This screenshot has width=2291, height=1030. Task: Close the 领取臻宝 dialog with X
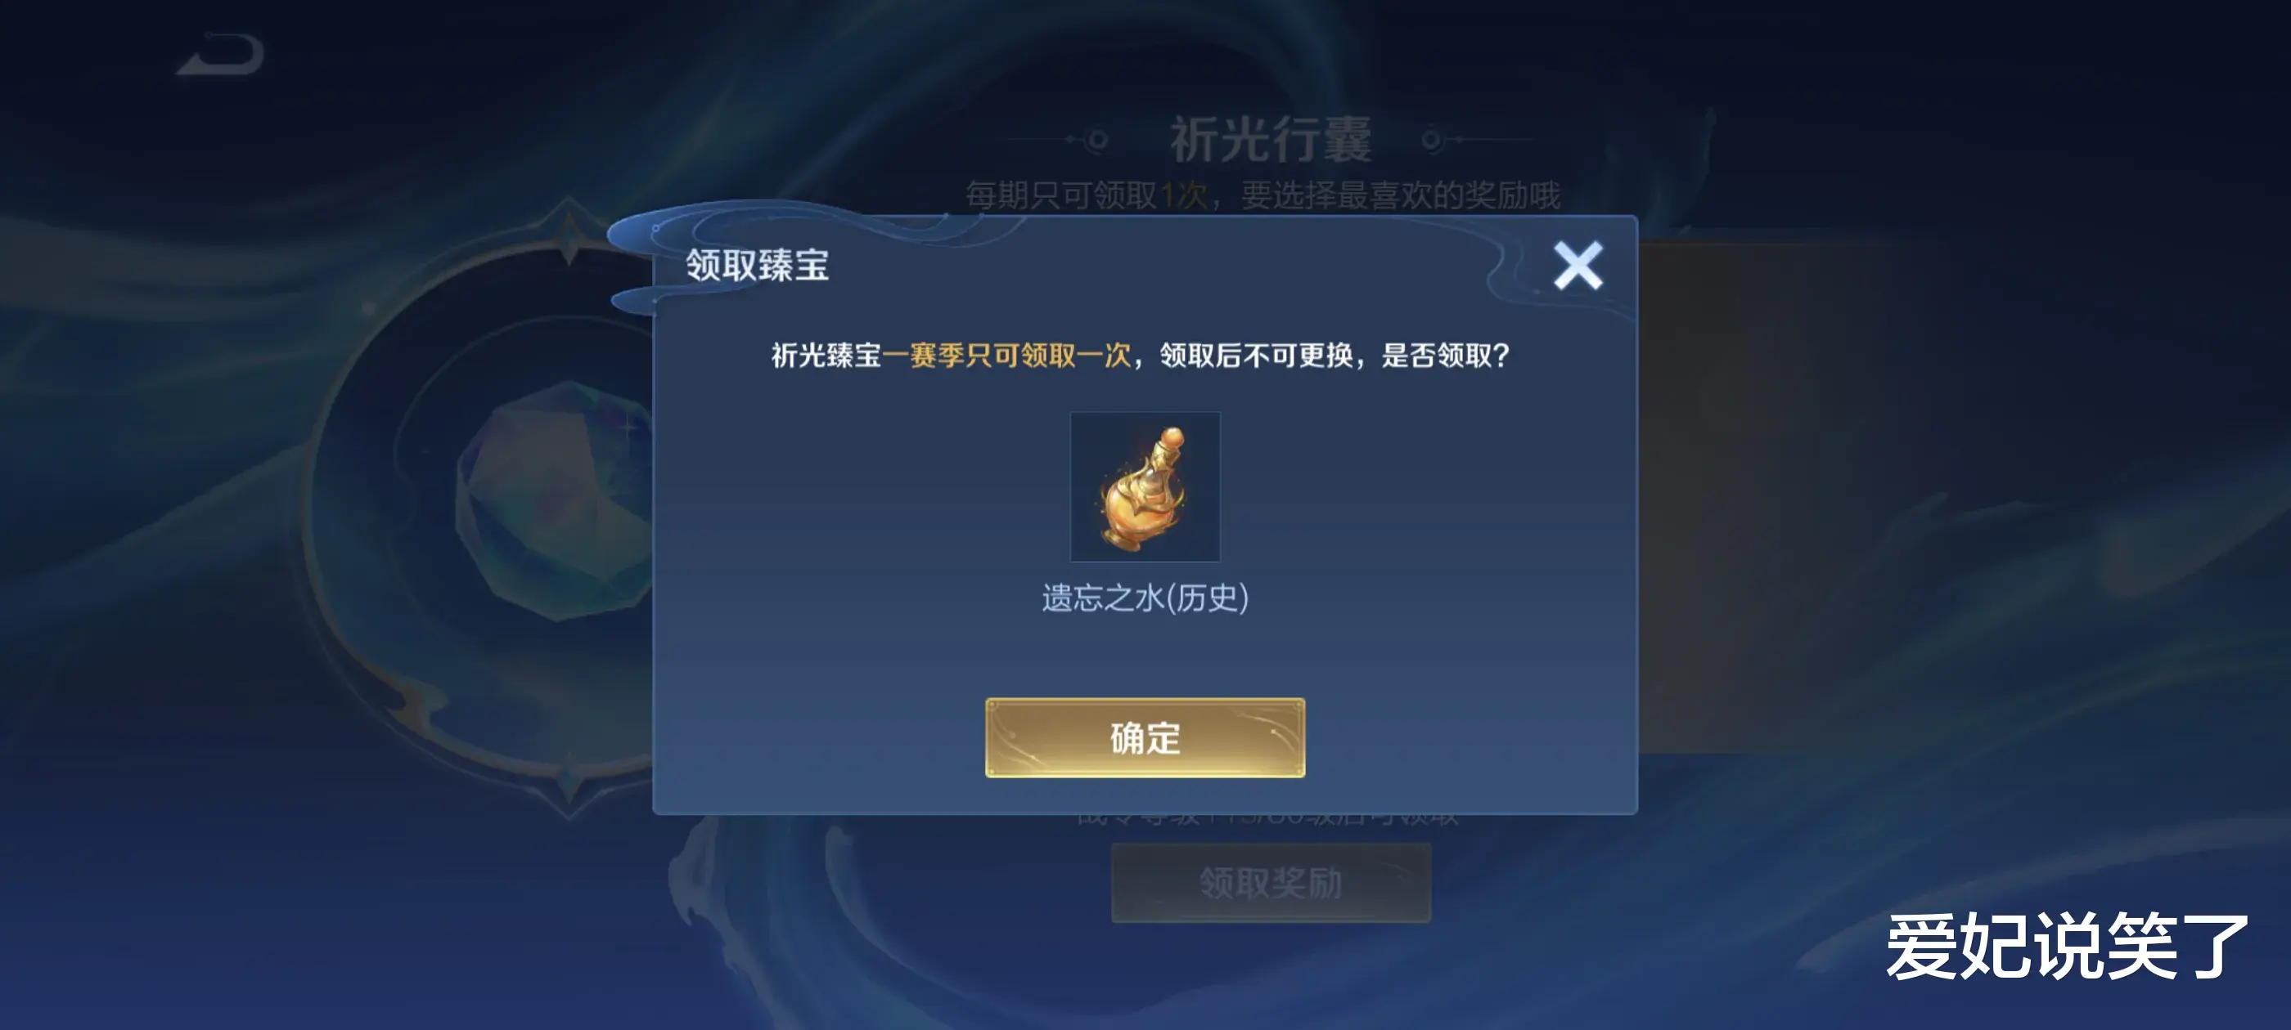click(1578, 265)
